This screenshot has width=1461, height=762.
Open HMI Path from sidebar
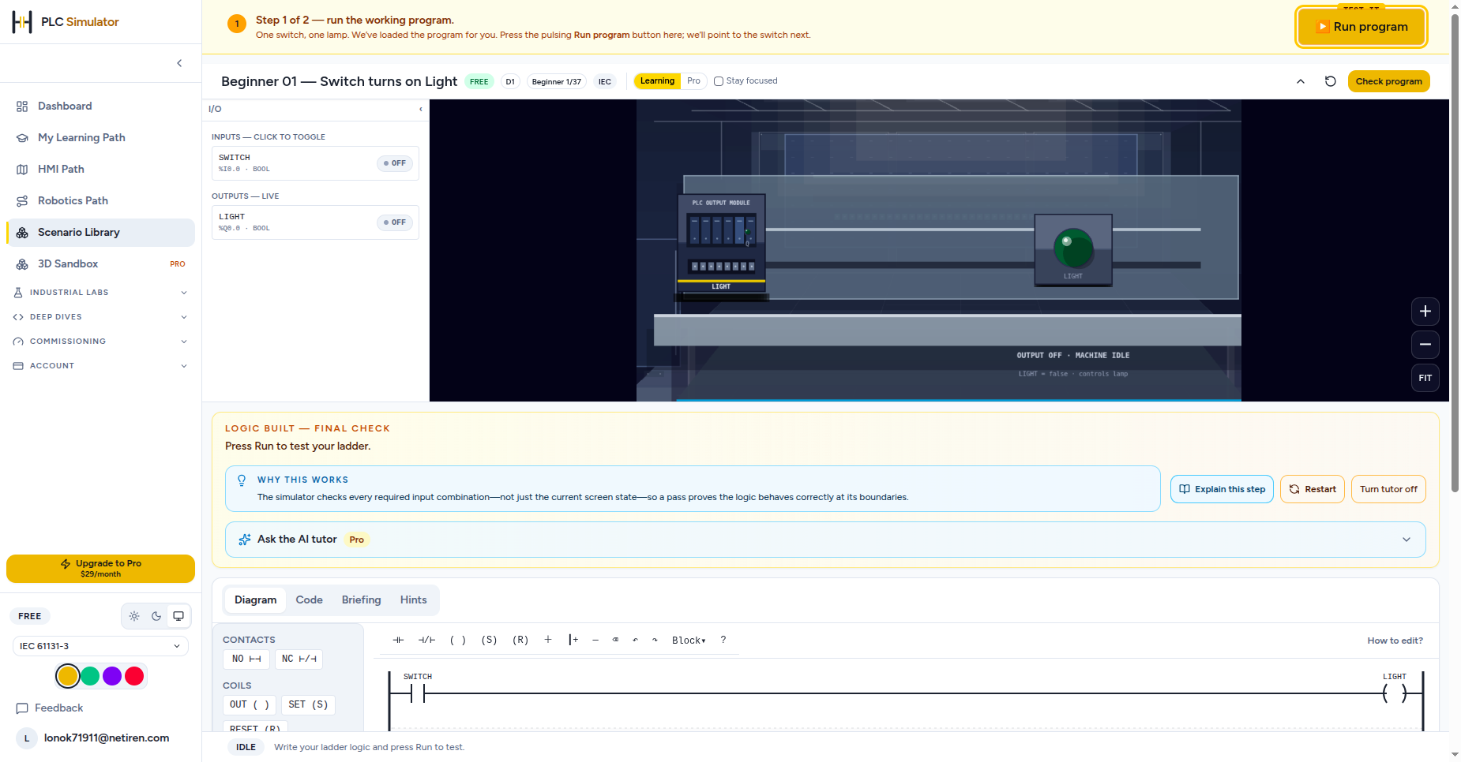pyautogui.click(x=100, y=170)
